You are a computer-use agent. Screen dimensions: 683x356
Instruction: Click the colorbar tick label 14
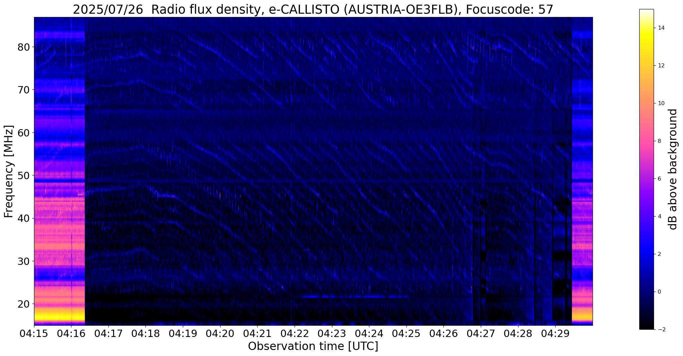pyautogui.click(x=661, y=28)
